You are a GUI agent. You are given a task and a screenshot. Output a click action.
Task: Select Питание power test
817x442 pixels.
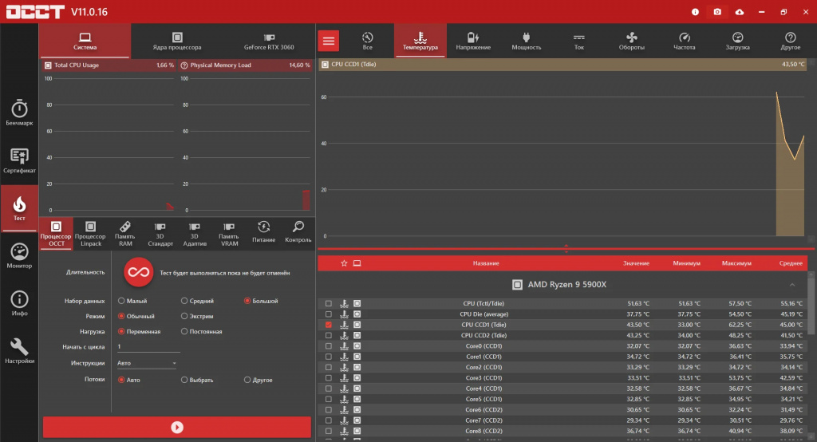point(263,232)
